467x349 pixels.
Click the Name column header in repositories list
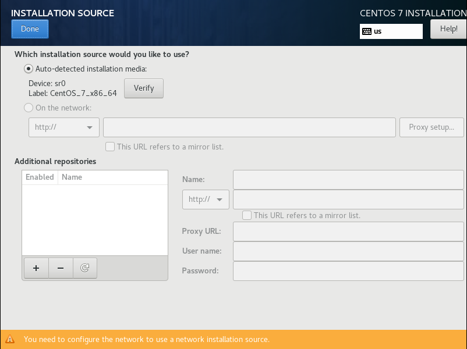tap(113, 177)
